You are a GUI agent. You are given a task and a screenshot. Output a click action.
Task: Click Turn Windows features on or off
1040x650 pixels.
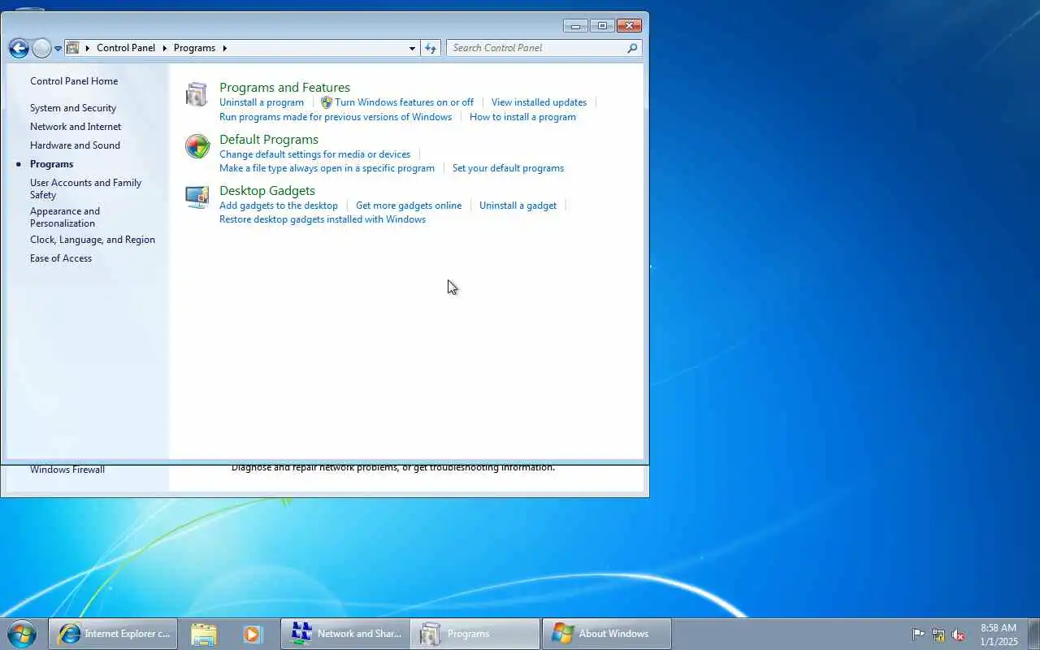[404, 102]
